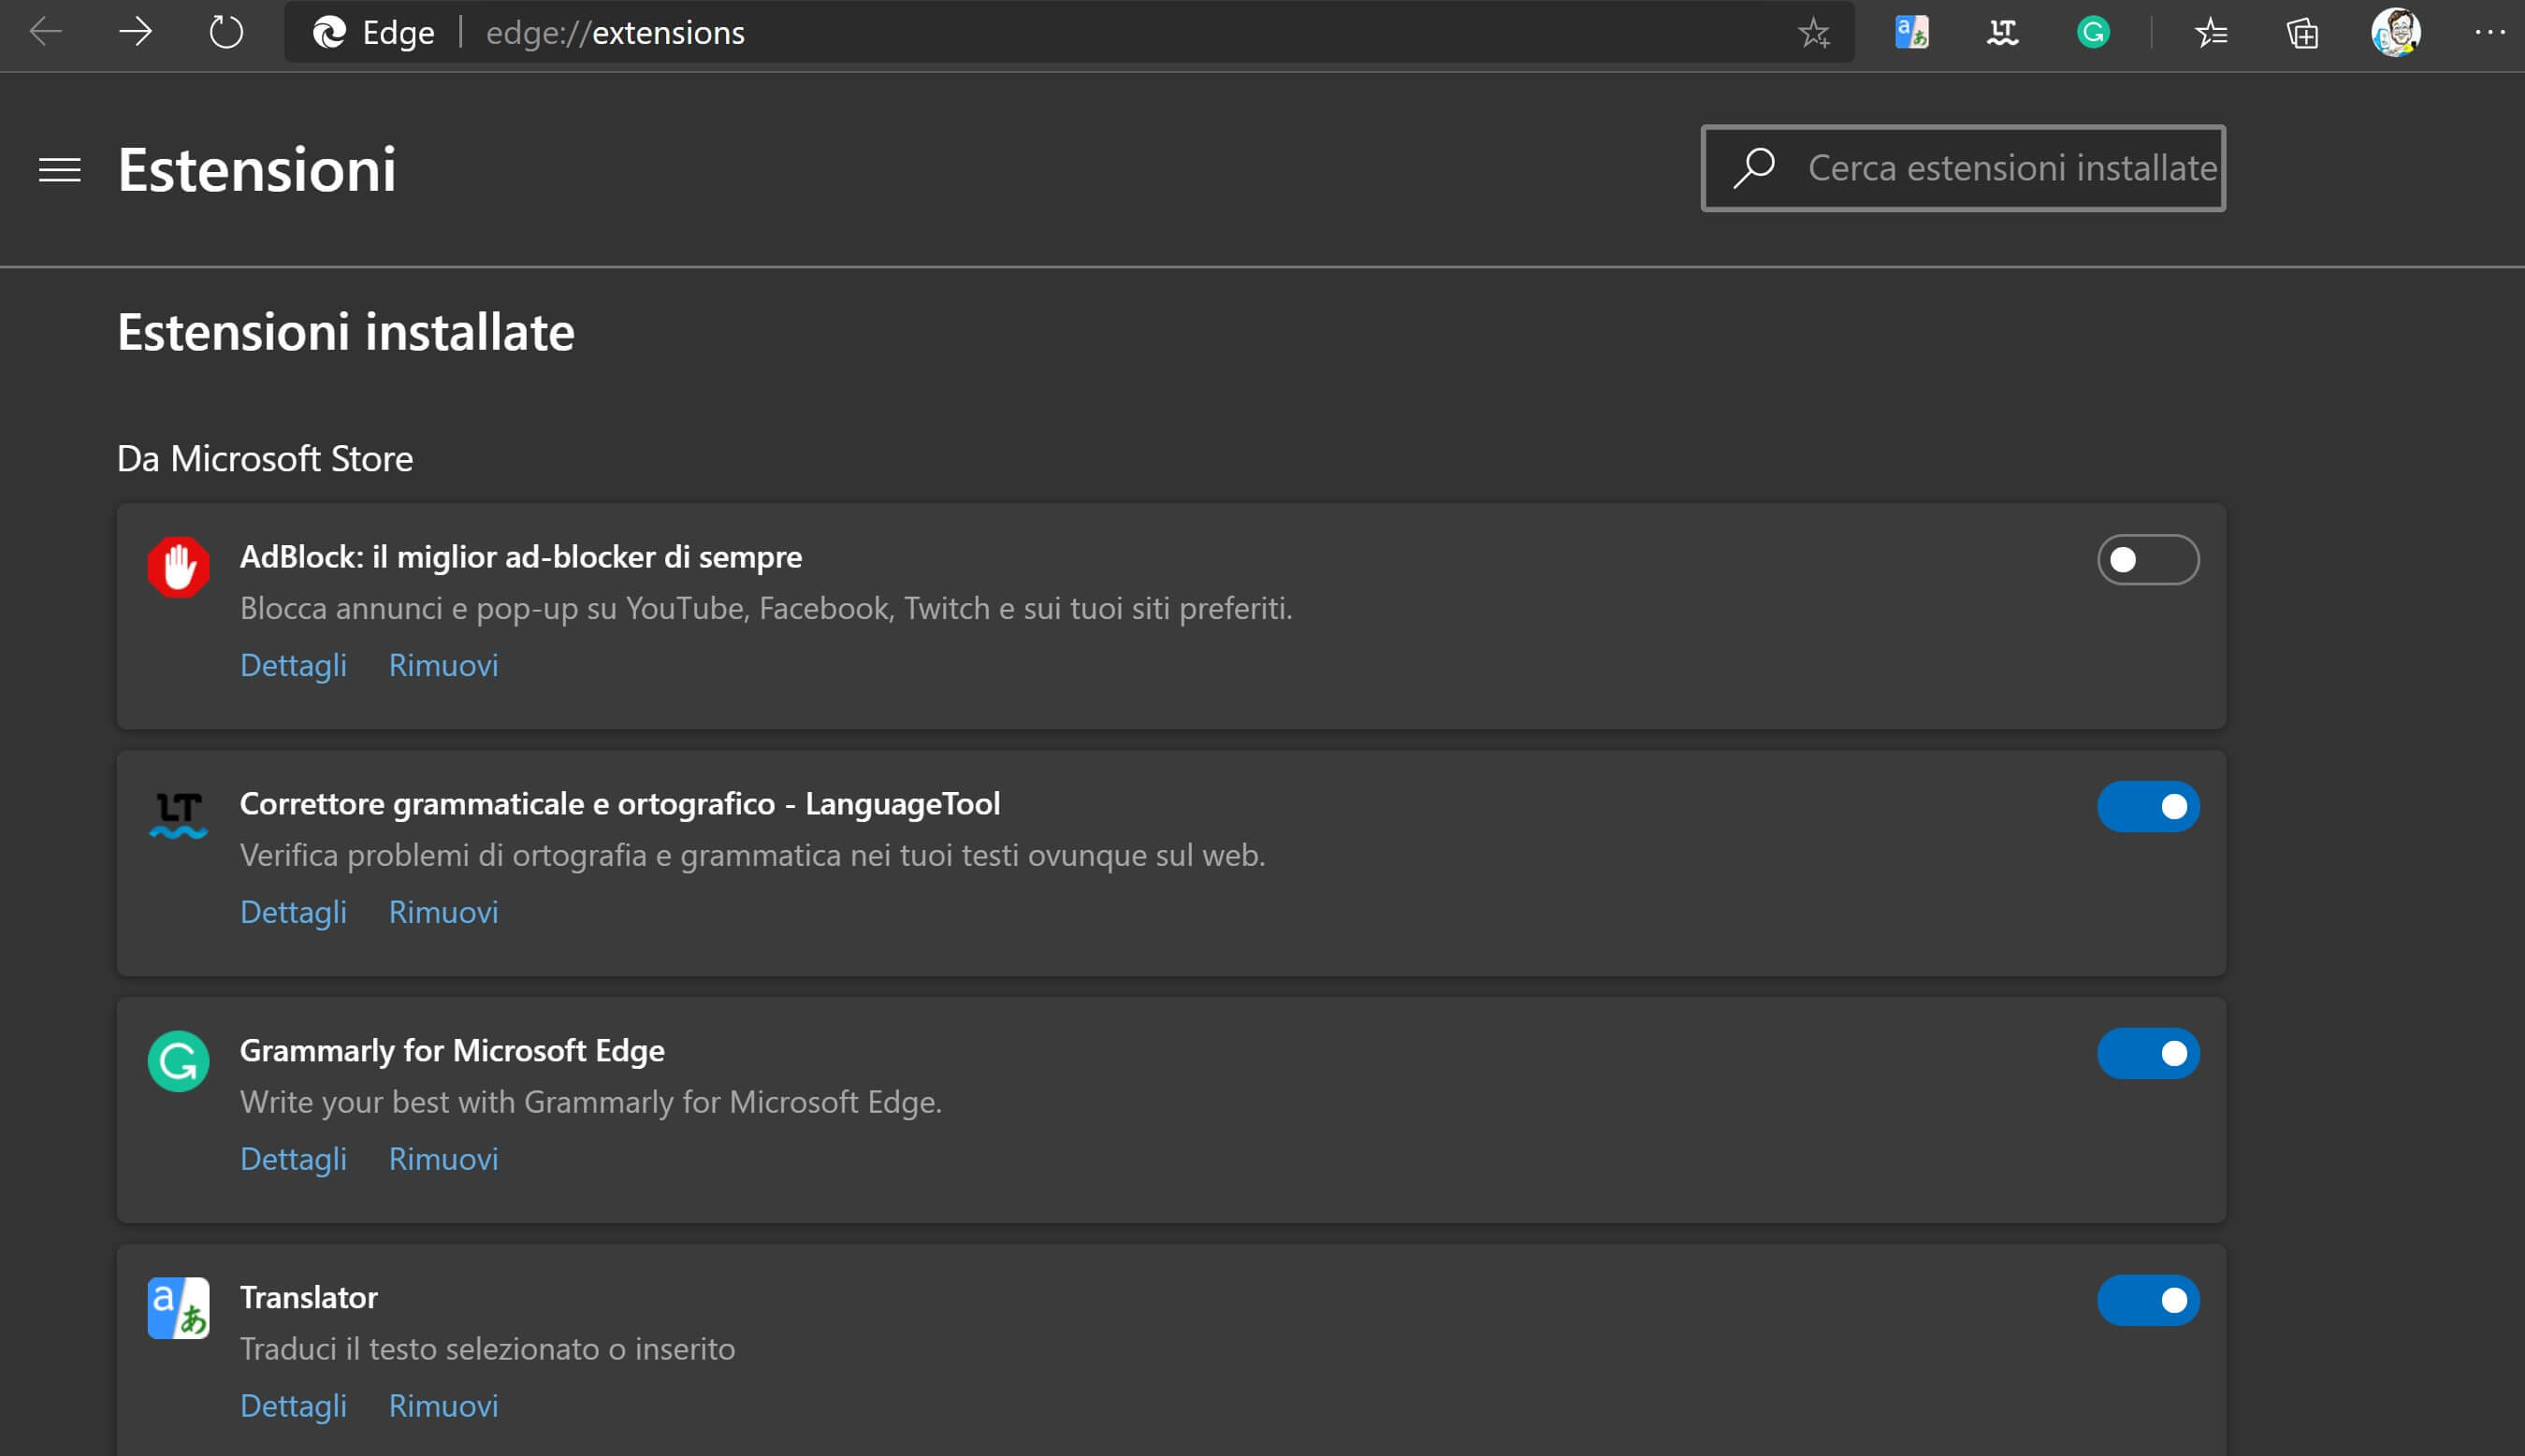Open the Favorites list icon

point(2211,33)
